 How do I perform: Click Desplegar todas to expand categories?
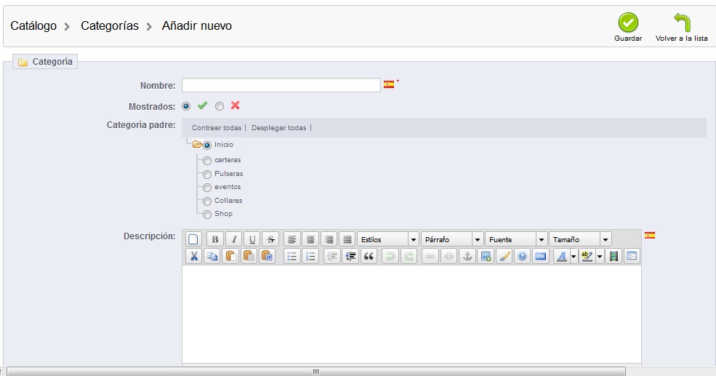(278, 128)
